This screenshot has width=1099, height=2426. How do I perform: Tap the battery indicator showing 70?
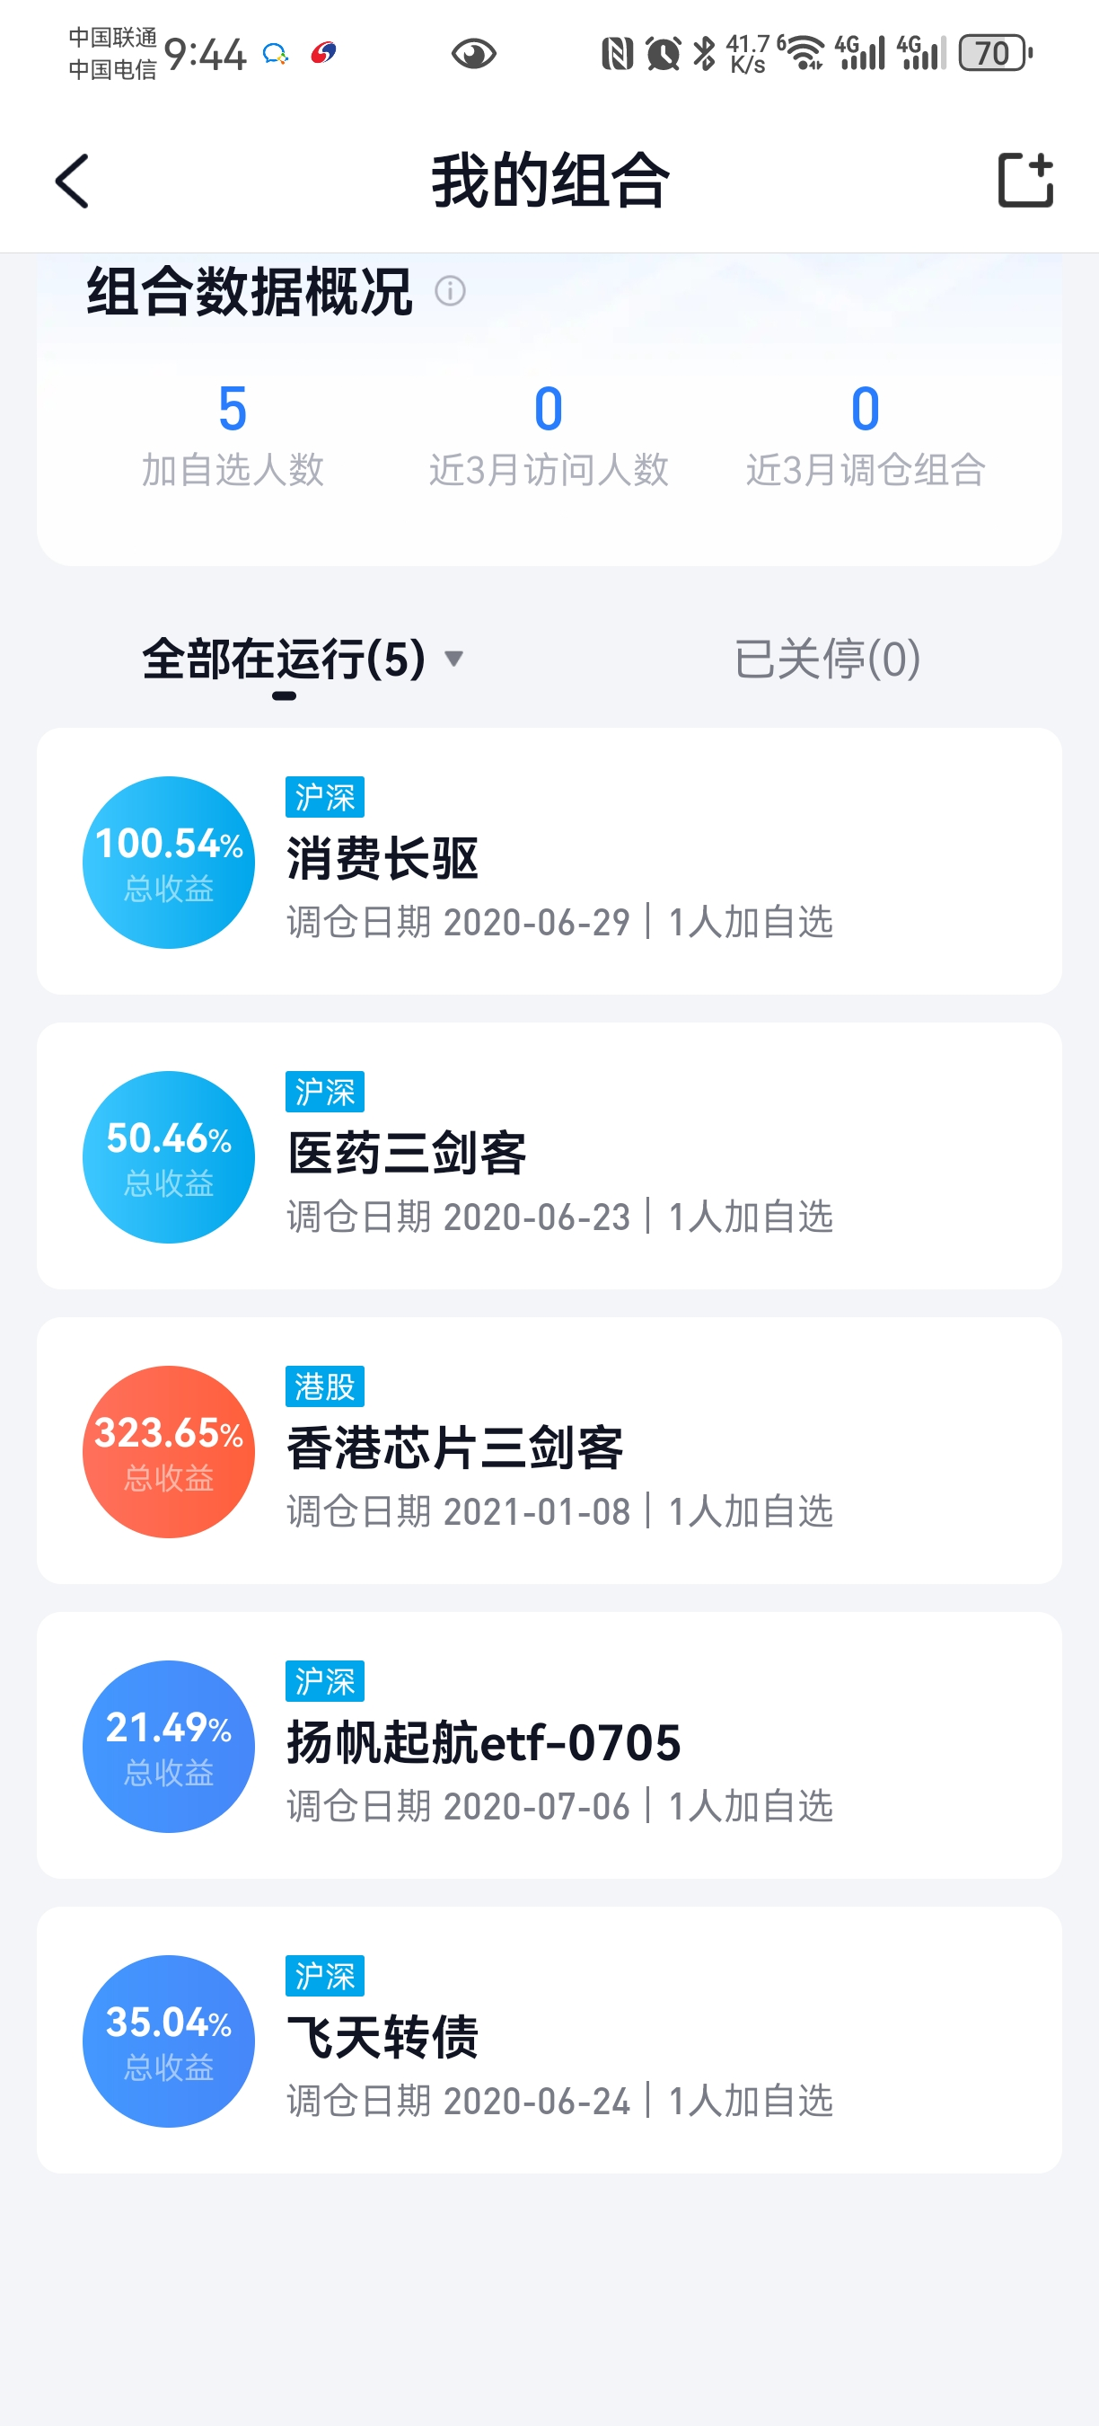[994, 54]
